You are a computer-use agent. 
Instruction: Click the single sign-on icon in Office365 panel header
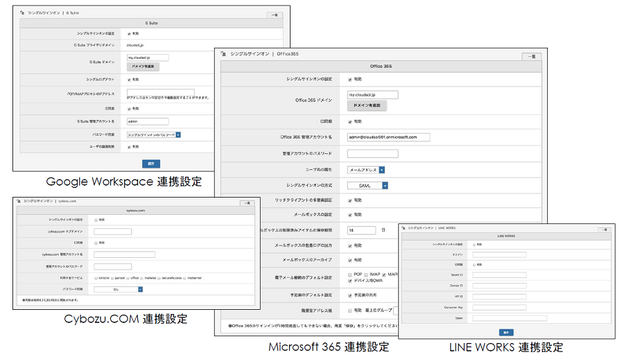tap(224, 54)
